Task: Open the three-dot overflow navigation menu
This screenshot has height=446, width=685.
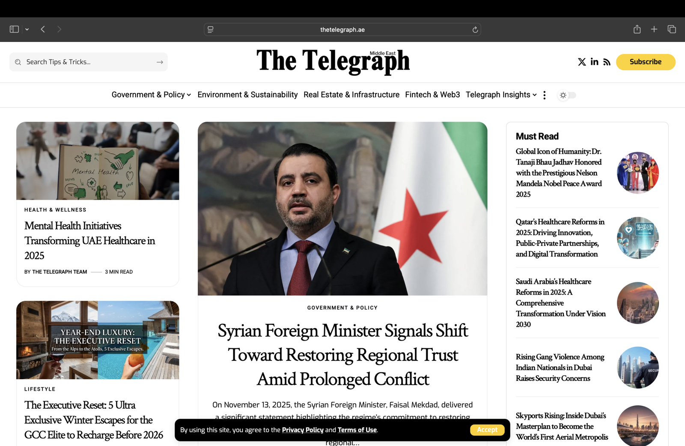Action: tap(544, 95)
